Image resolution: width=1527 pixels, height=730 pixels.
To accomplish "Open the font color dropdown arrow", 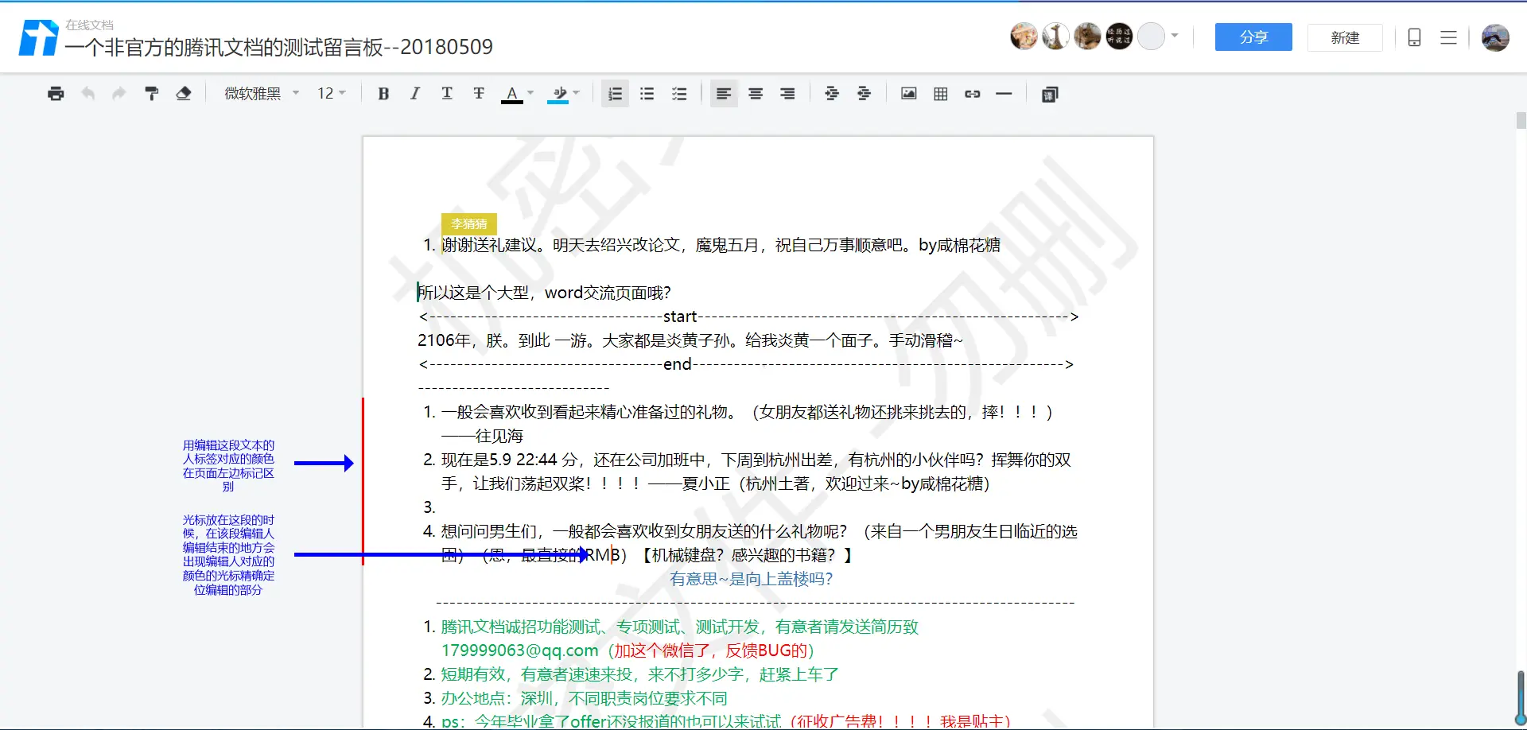I will (530, 93).
